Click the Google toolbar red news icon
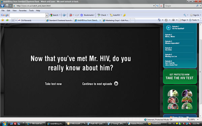This screenshot has width=202, height=126. pyautogui.click(x=71, y=15)
